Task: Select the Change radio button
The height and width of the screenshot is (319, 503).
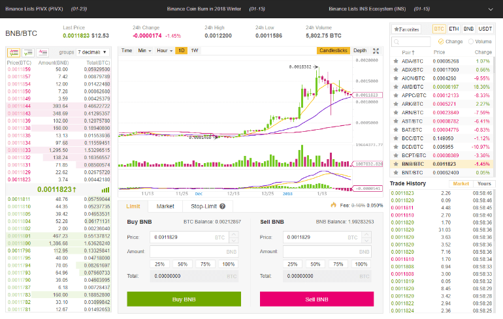Action: [441, 42]
